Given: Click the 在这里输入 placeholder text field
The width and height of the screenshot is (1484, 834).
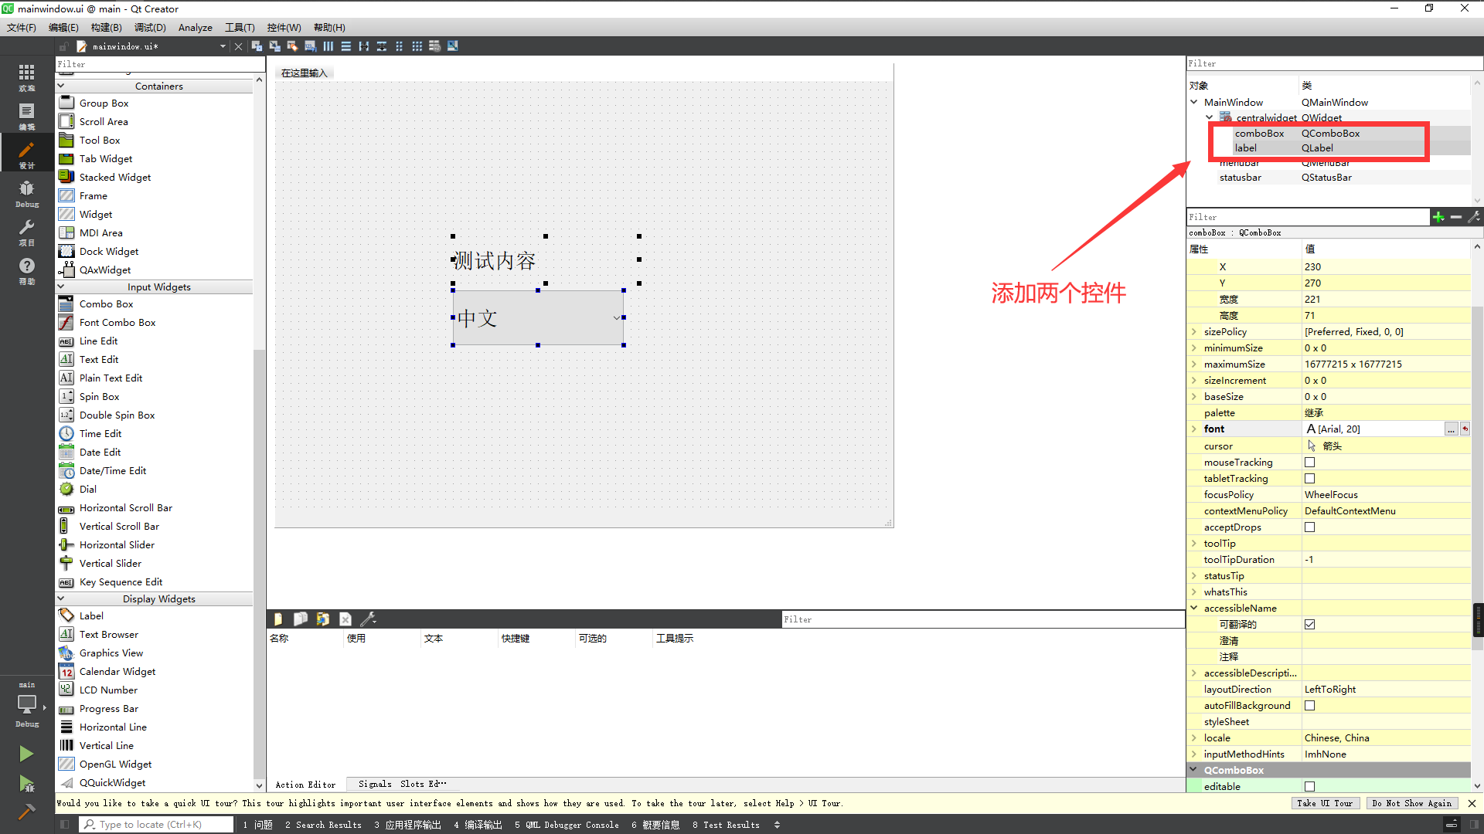Looking at the screenshot, I should tap(305, 73).
